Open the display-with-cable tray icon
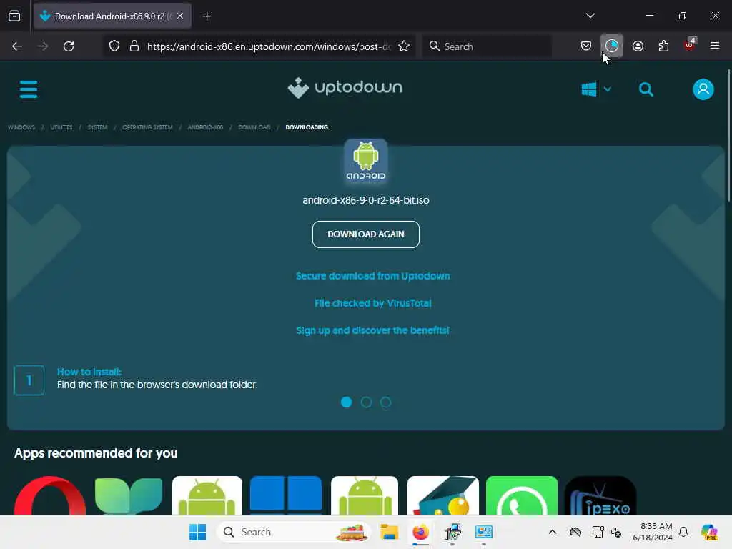This screenshot has width=732, height=549. coord(598,532)
